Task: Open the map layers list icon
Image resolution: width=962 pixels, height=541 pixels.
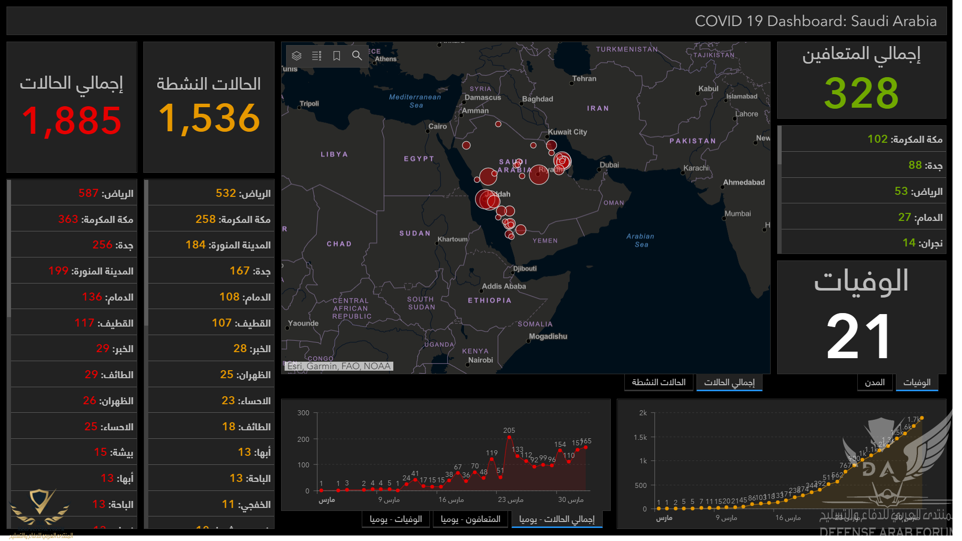Action: tap(297, 56)
